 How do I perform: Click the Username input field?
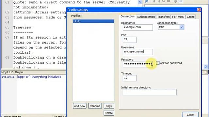(x=138, y=52)
